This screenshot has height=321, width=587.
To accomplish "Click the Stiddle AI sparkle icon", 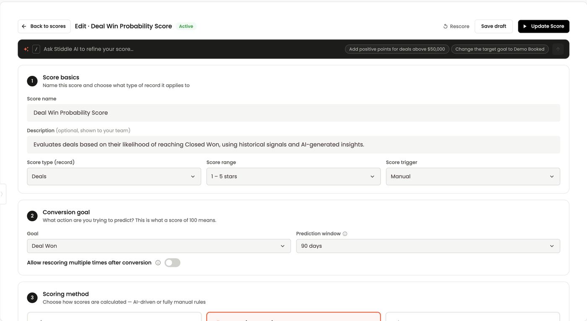I will (26, 49).
